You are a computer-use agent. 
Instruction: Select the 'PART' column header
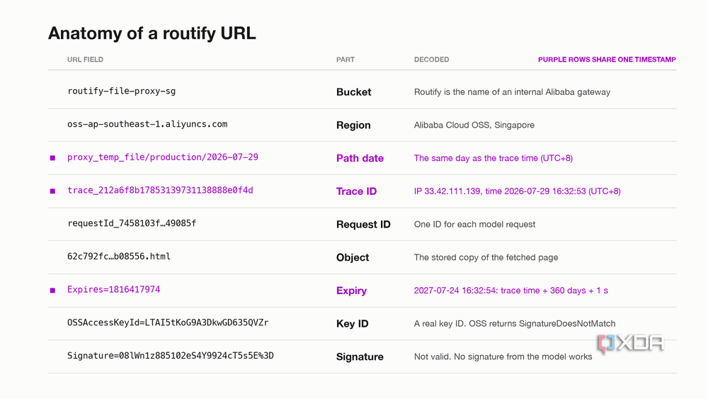coord(346,60)
